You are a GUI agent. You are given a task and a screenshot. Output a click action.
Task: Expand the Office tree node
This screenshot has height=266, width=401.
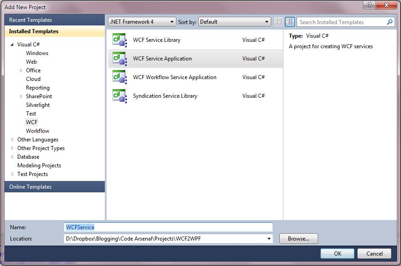click(x=21, y=70)
